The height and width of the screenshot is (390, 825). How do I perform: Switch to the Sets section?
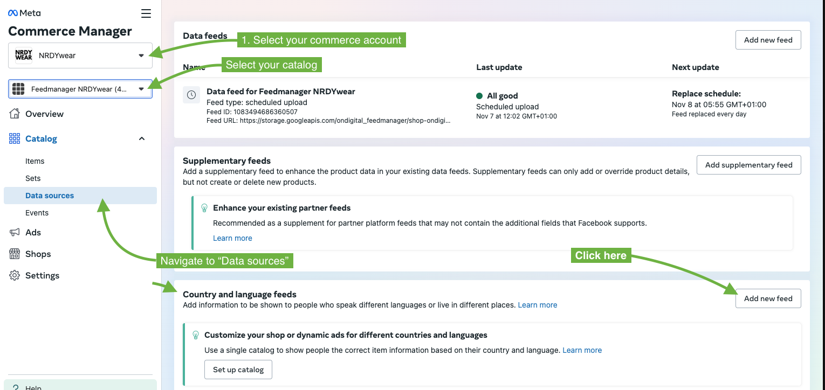click(32, 178)
